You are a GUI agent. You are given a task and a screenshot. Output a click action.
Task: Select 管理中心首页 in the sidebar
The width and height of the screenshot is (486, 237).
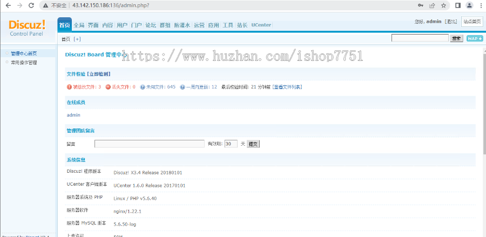coord(24,53)
